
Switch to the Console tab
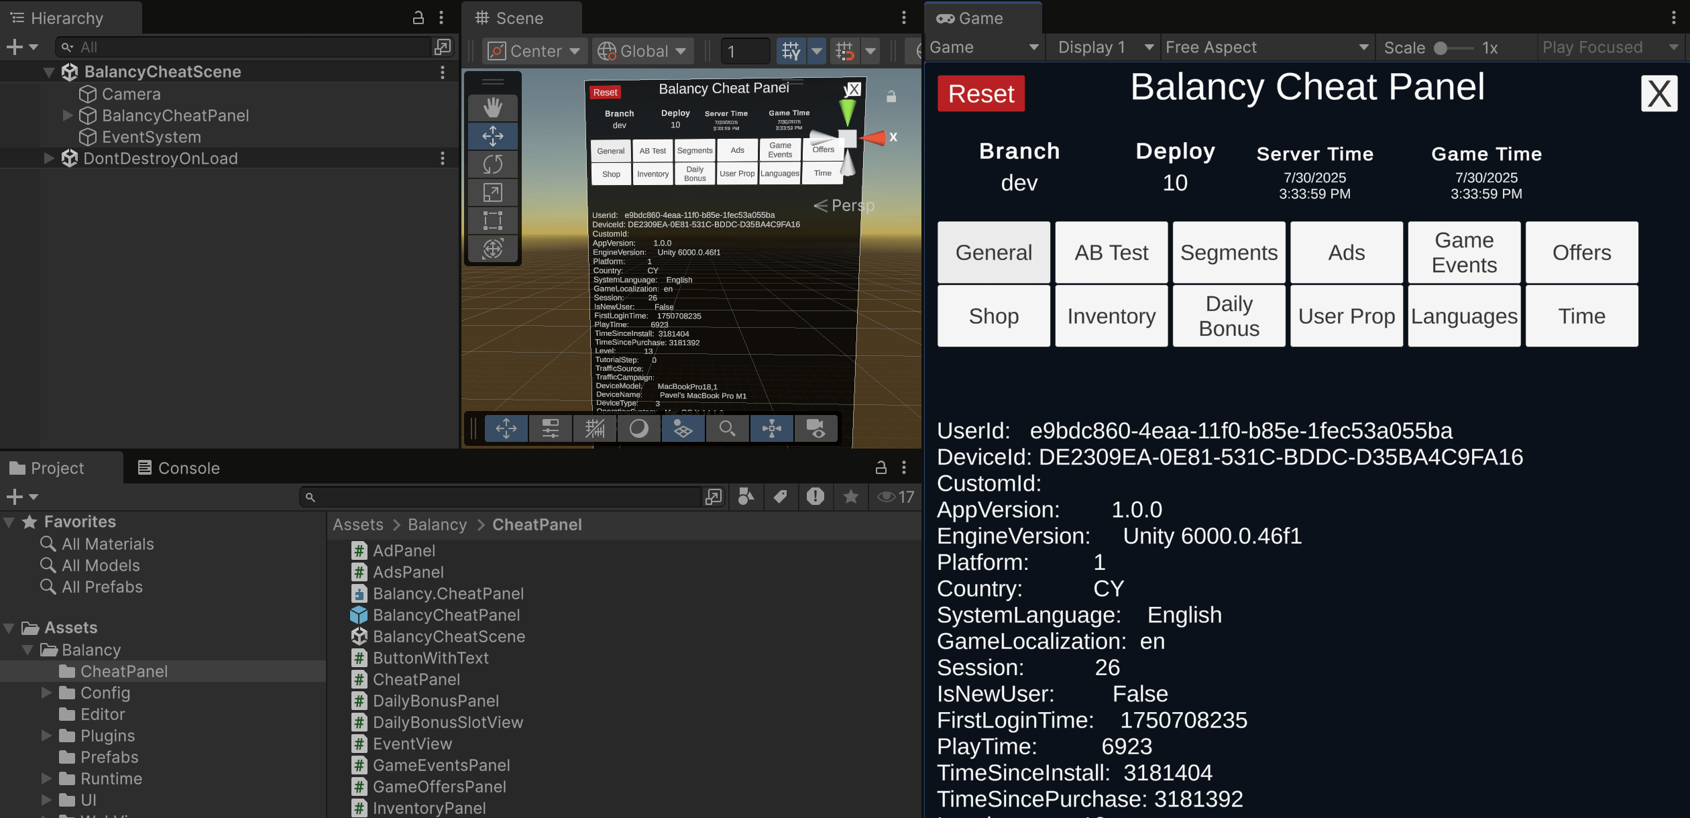click(x=178, y=467)
